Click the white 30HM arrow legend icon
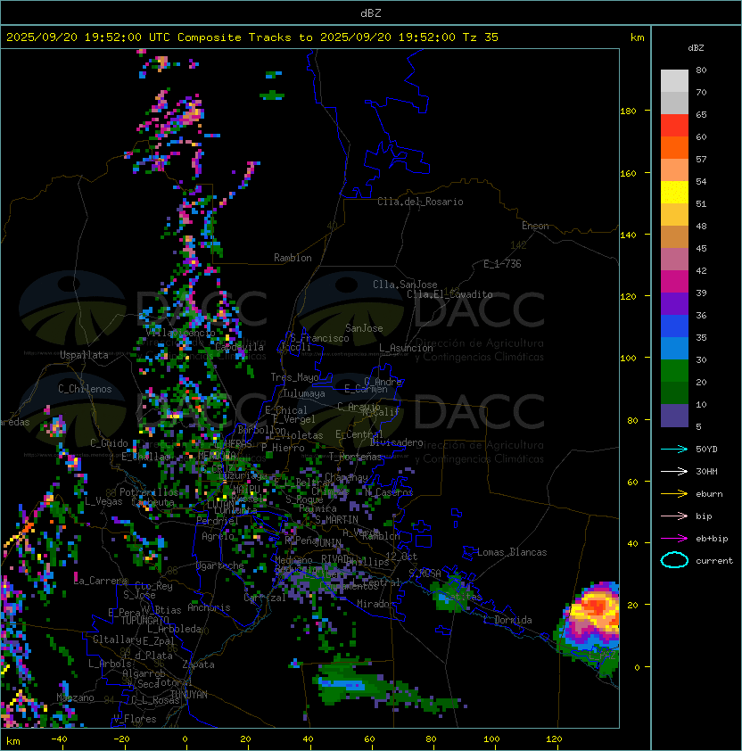This screenshot has width=742, height=751. pyautogui.click(x=674, y=471)
